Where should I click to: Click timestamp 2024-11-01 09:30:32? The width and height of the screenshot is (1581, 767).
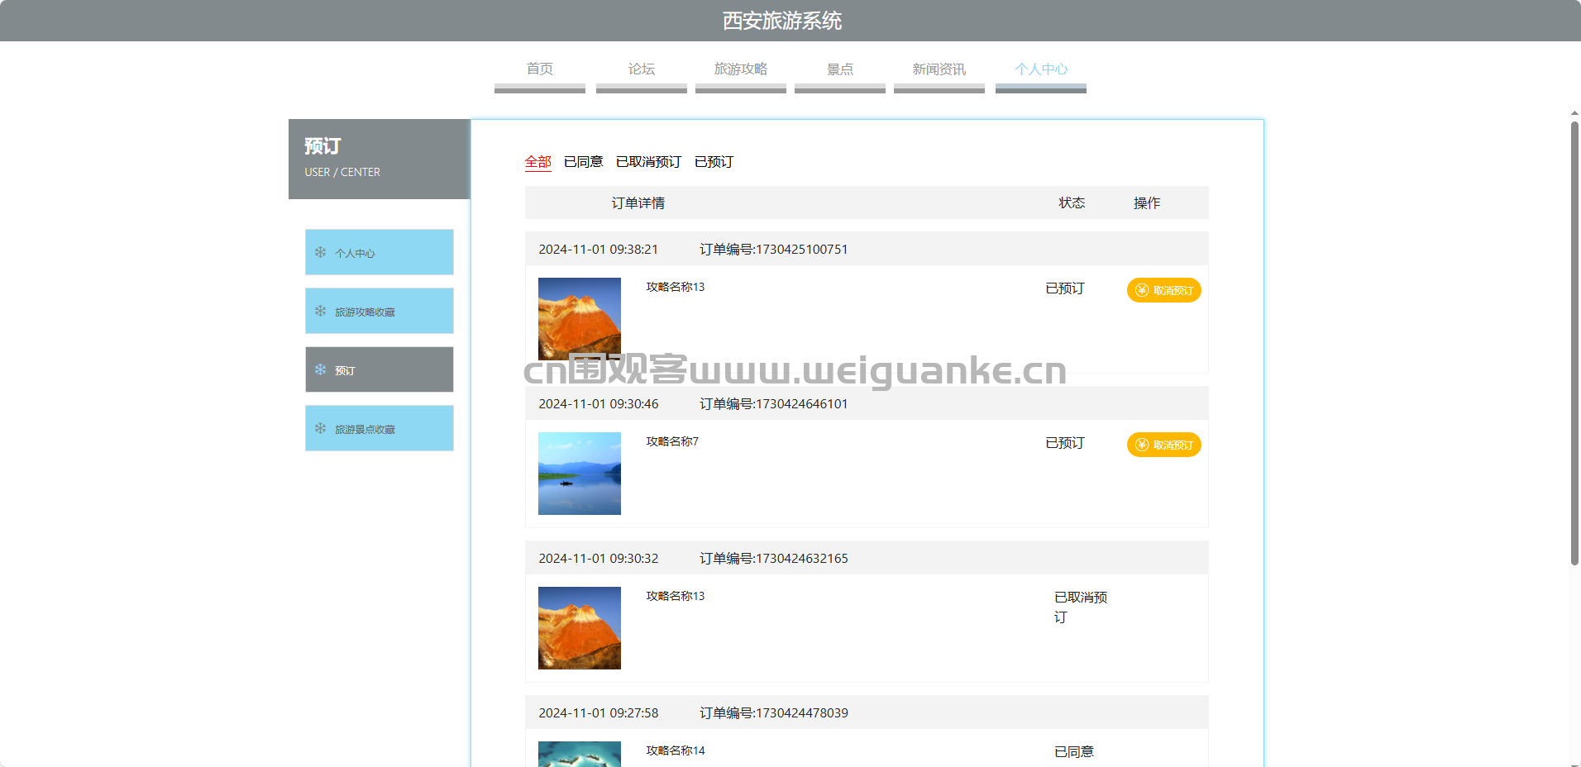coord(599,559)
